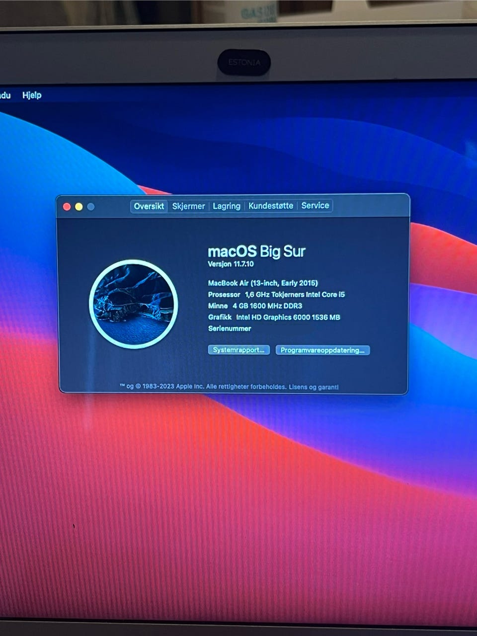Click the Grafikk label
The width and height of the screenshot is (477, 636).
pos(220,318)
